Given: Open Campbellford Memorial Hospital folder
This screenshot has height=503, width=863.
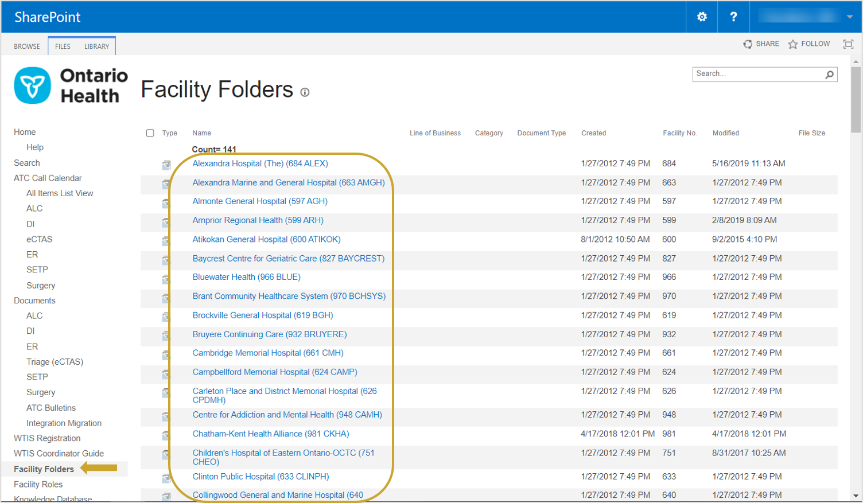Looking at the screenshot, I should pos(275,372).
